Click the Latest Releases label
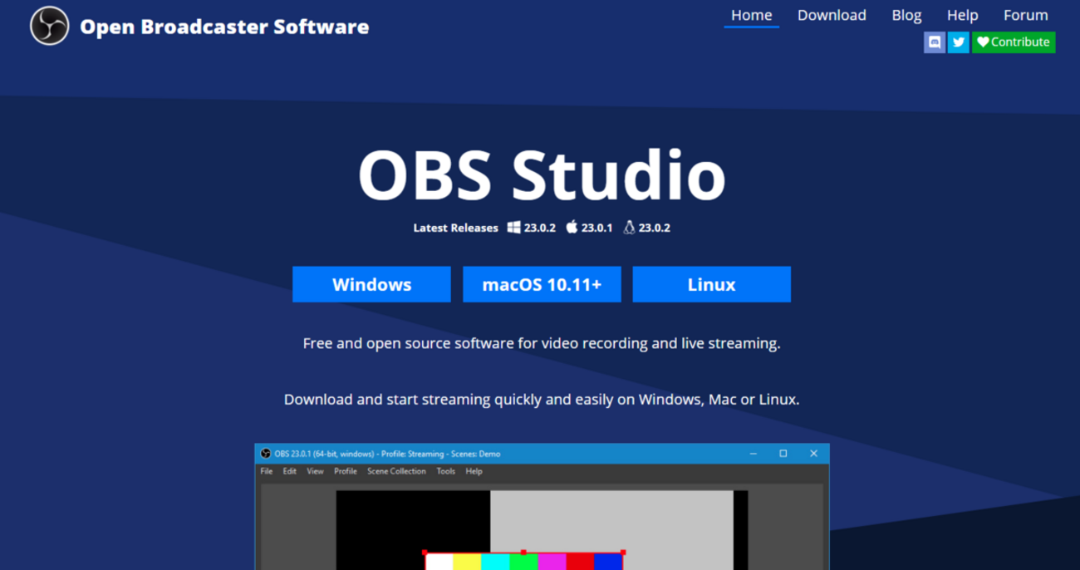This screenshot has width=1080, height=570. click(456, 228)
